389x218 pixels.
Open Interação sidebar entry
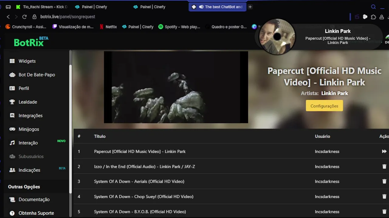24,143
